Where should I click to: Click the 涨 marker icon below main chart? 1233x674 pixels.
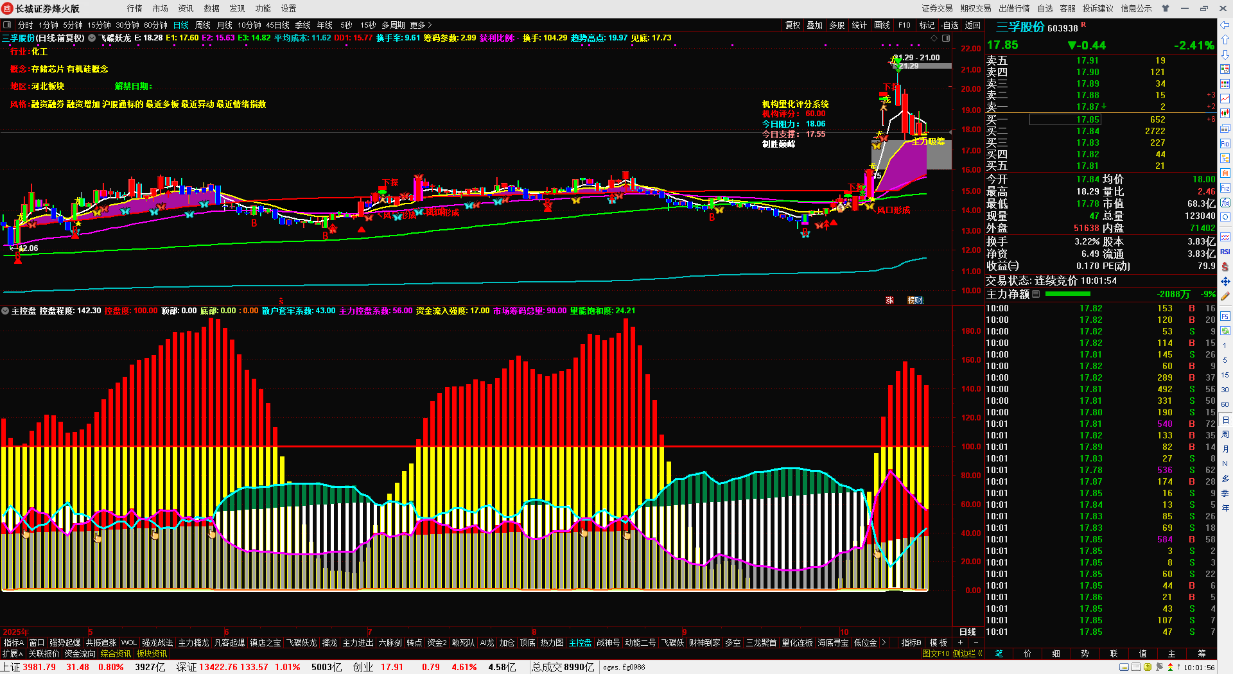[x=889, y=300]
